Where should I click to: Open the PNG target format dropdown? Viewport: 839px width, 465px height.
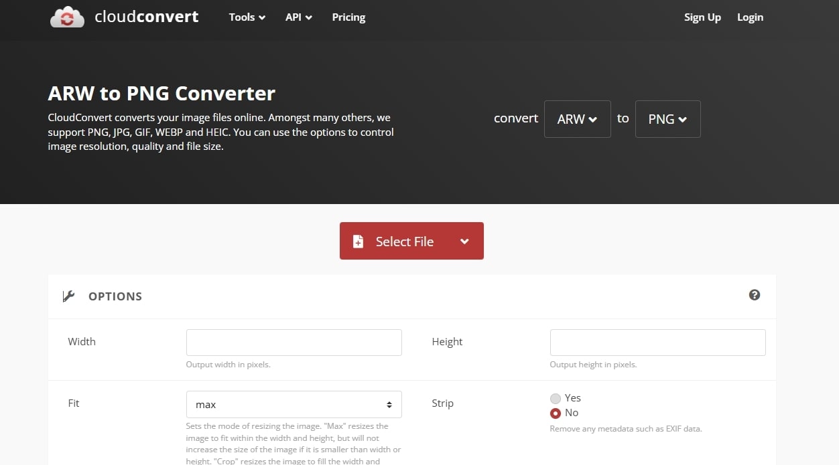click(667, 119)
